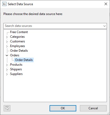Close the Select Data Source dialog
The width and height of the screenshot is (110, 115).
click(x=106, y=4)
